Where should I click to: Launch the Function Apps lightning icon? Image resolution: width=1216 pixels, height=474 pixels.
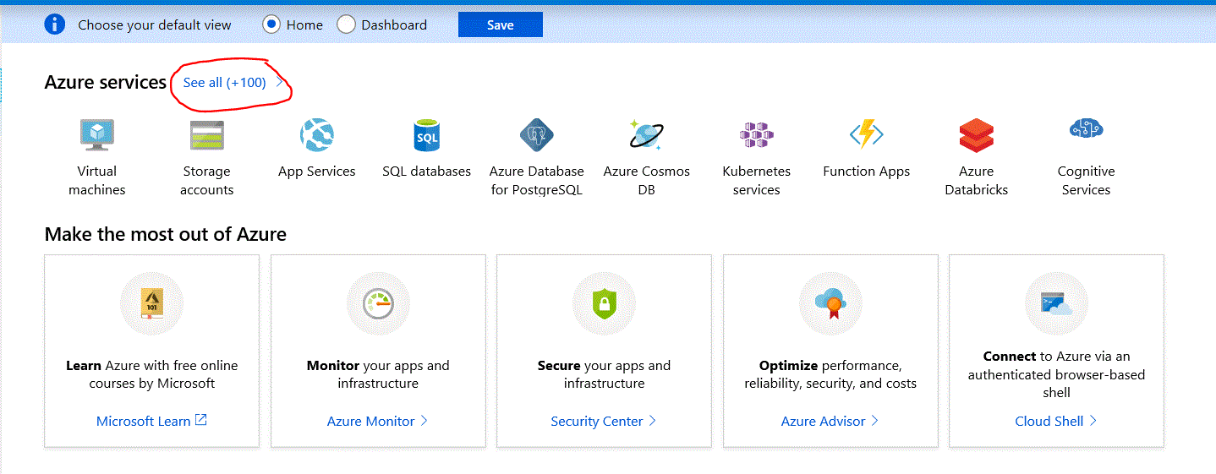point(866,135)
